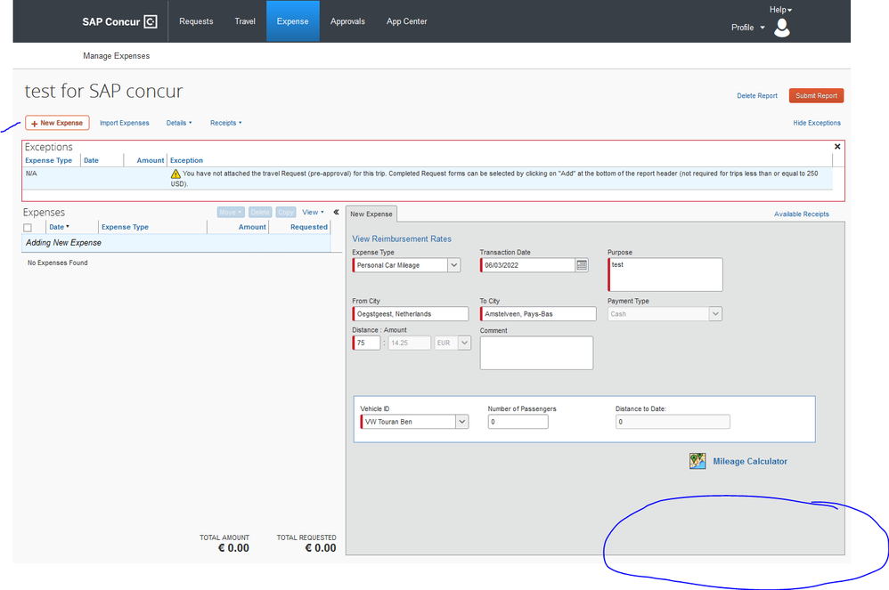Sort by Requested column header
889x590 pixels.
pyautogui.click(x=308, y=227)
